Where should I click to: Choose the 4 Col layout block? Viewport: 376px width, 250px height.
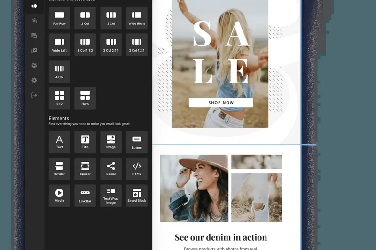click(x=60, y=72)
